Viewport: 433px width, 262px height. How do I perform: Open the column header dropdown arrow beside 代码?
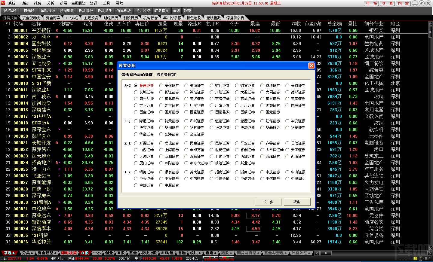click(x=7, y=23)
